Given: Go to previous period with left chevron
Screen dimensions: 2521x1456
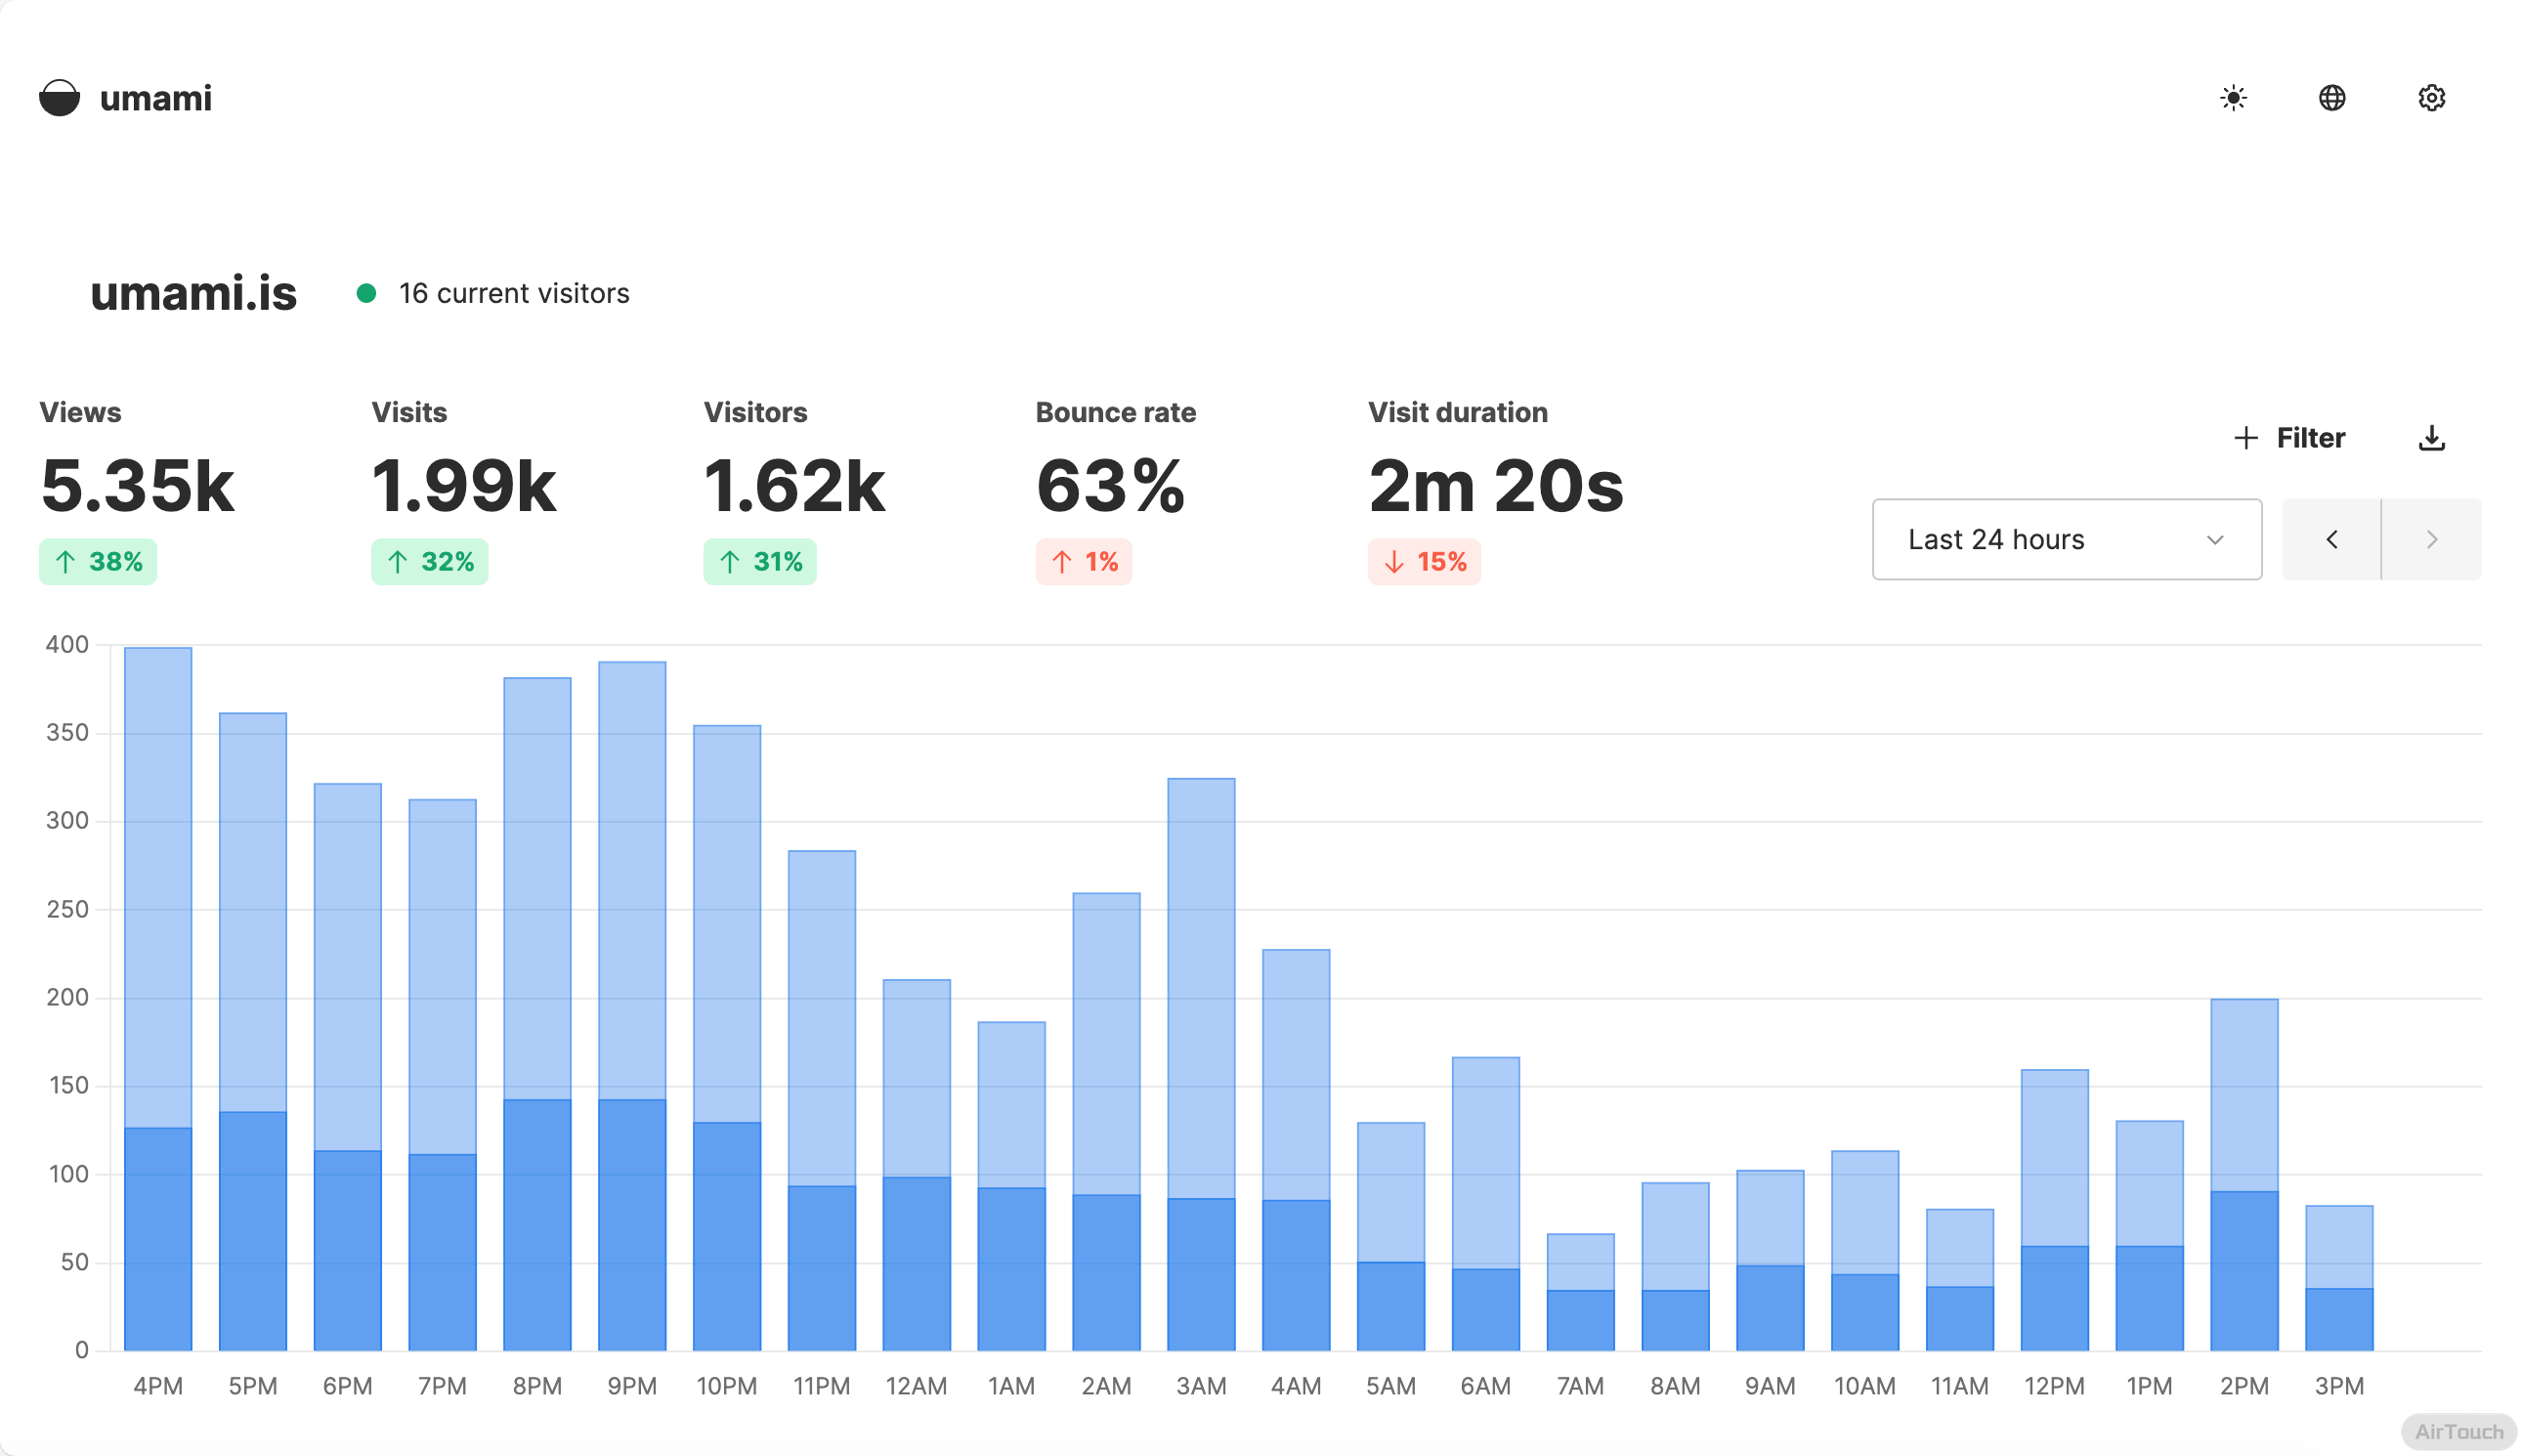Looking at the screenshot, I should point(2330,539).
